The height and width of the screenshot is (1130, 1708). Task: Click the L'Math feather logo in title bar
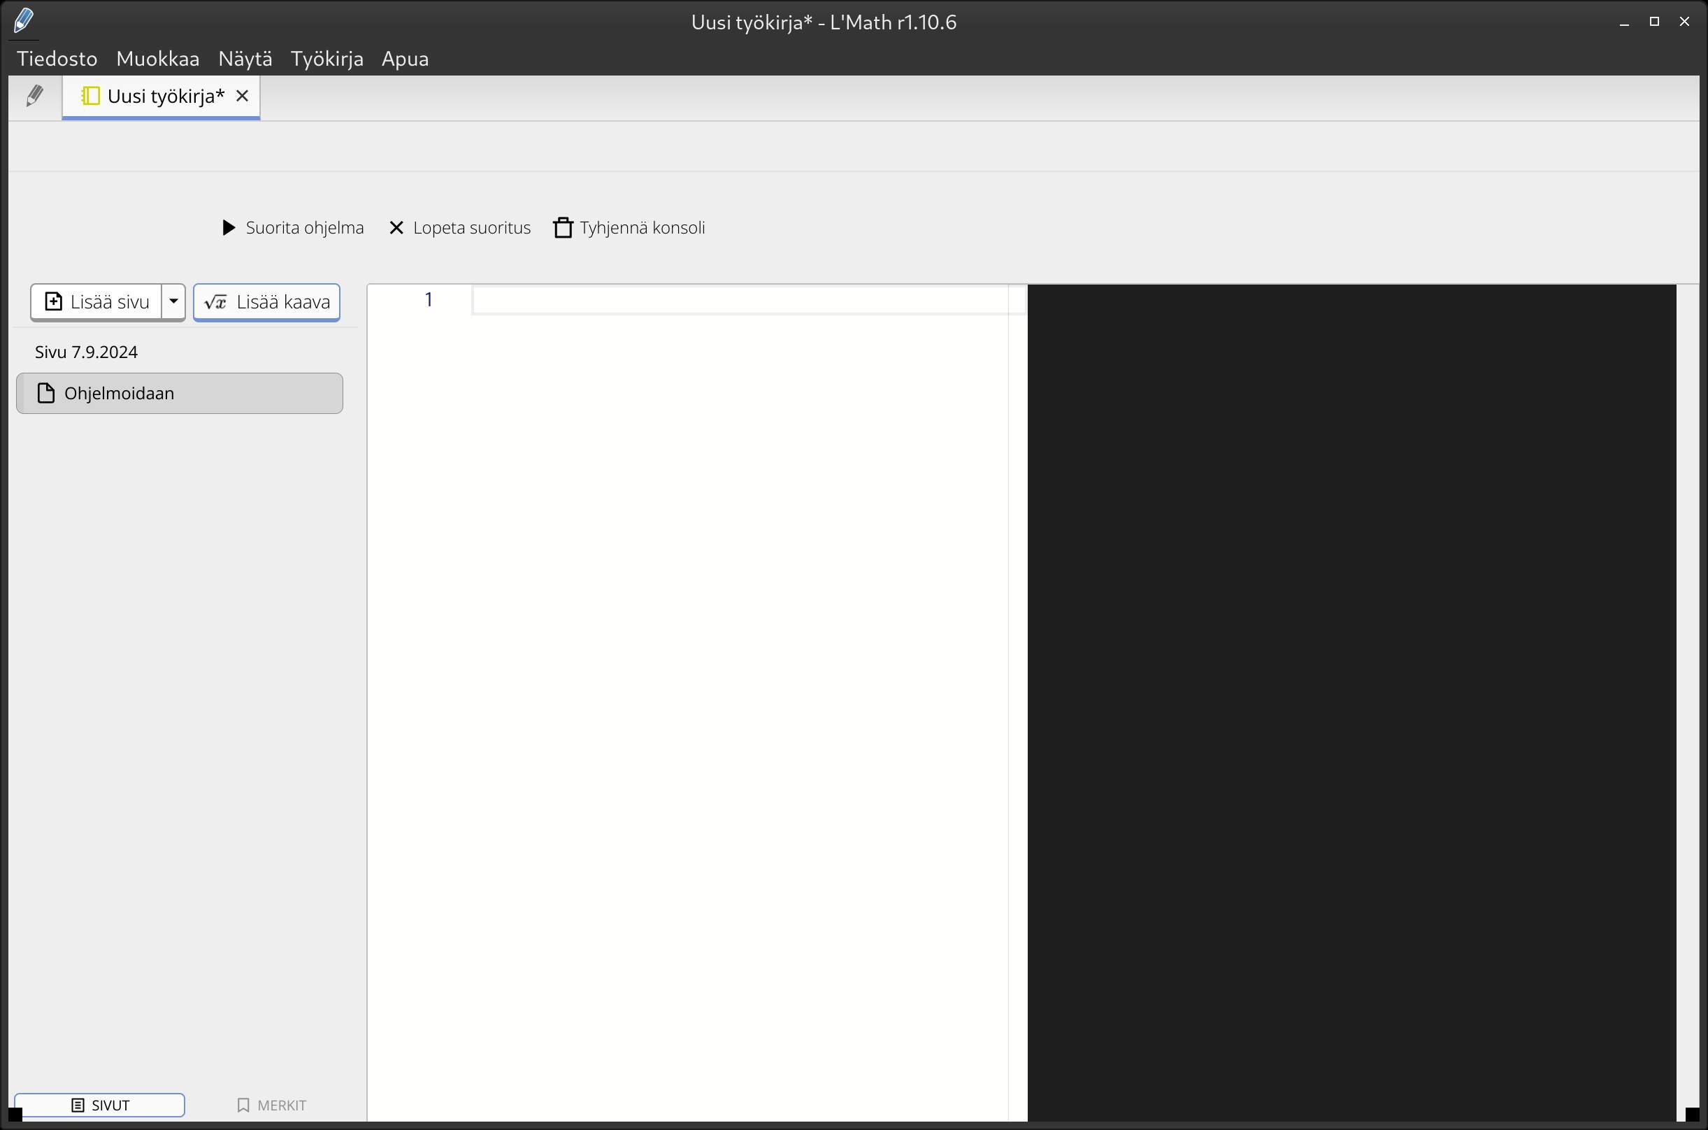[x=23, y=20]
